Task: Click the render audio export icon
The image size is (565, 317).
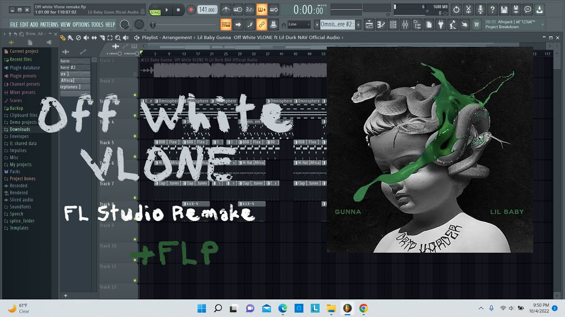Action: (x=516, y=9)
